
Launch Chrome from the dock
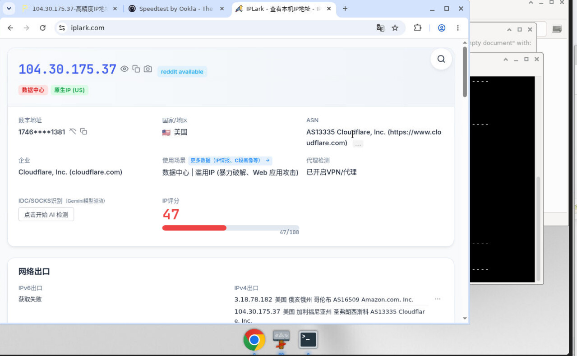point(254,340)
